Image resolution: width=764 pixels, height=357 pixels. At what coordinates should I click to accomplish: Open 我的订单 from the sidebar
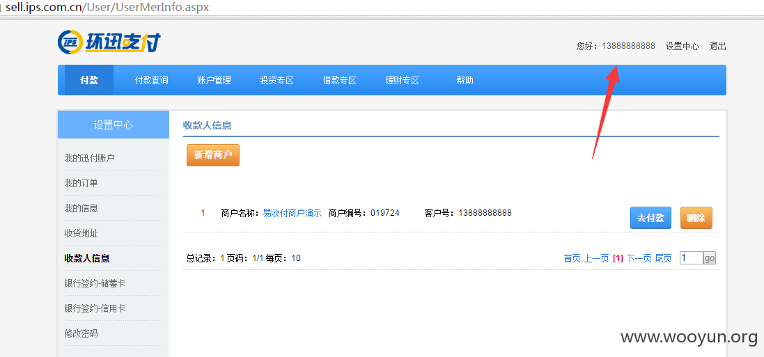click(81, 183)
